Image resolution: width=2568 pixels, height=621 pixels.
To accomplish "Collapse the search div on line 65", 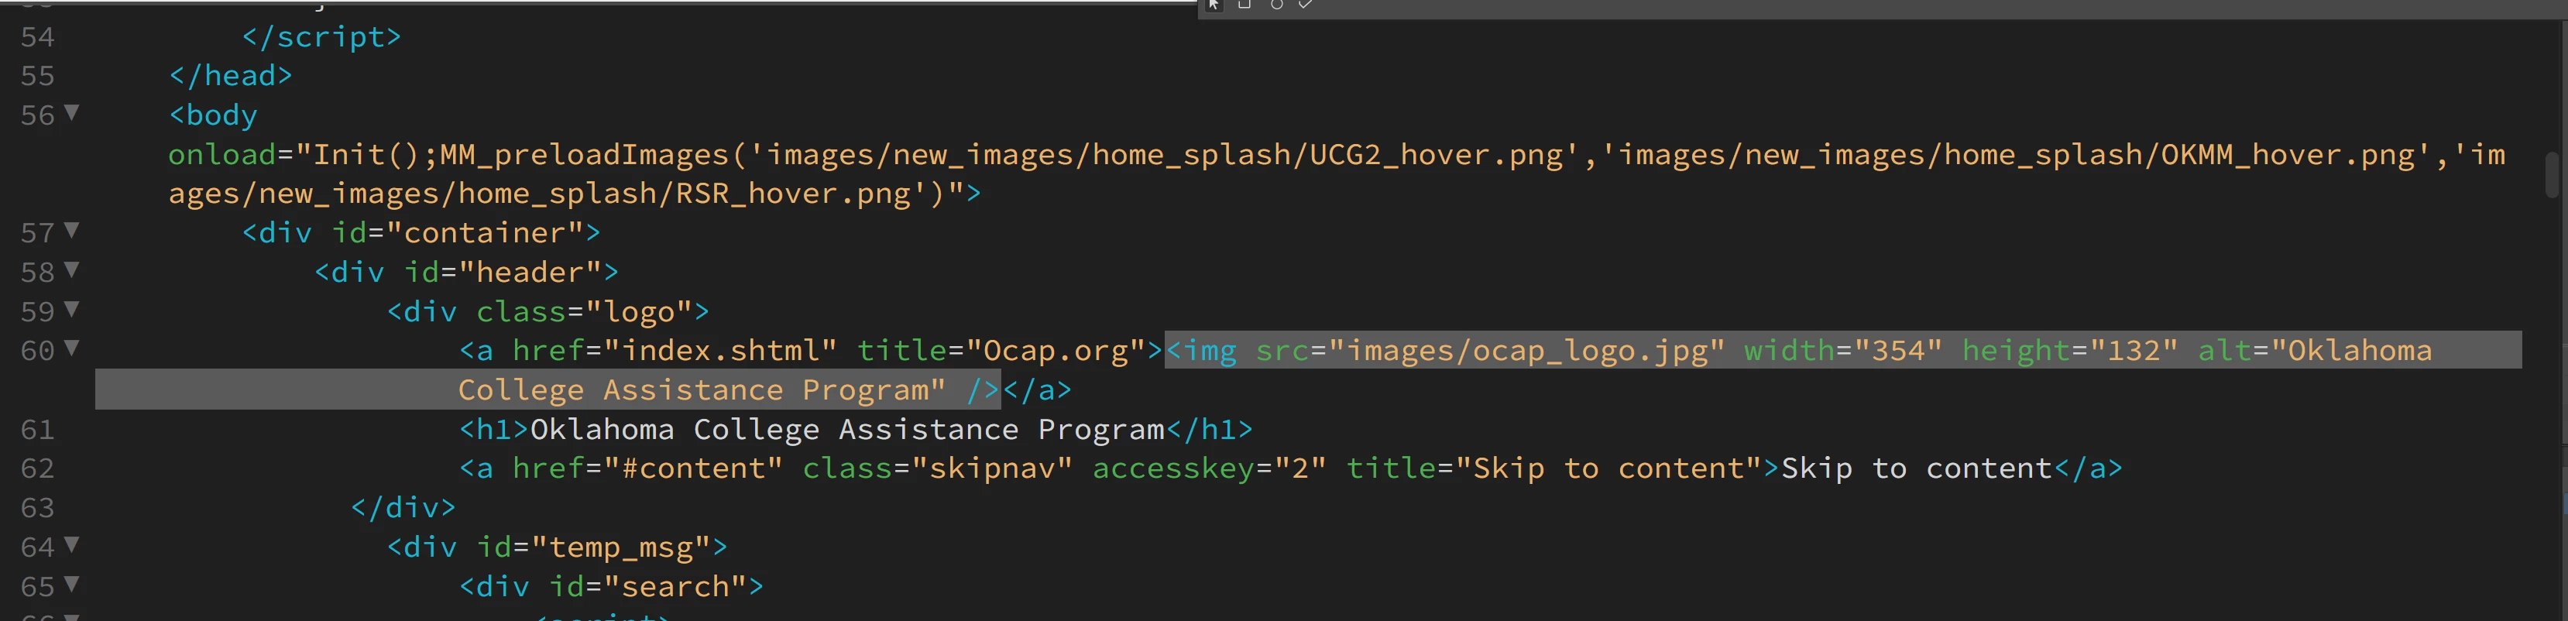I will (x=72, y=584).
